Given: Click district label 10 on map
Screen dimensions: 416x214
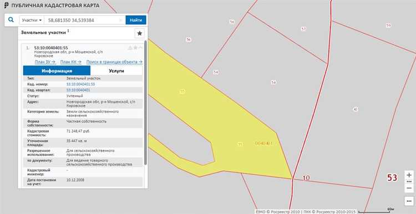Looking at the screenshot, I should coord(306,178).
